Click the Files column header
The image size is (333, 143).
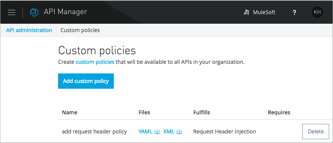(x=144, y=112)
